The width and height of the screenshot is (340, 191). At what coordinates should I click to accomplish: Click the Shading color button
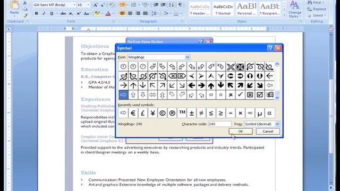[165, 13]
